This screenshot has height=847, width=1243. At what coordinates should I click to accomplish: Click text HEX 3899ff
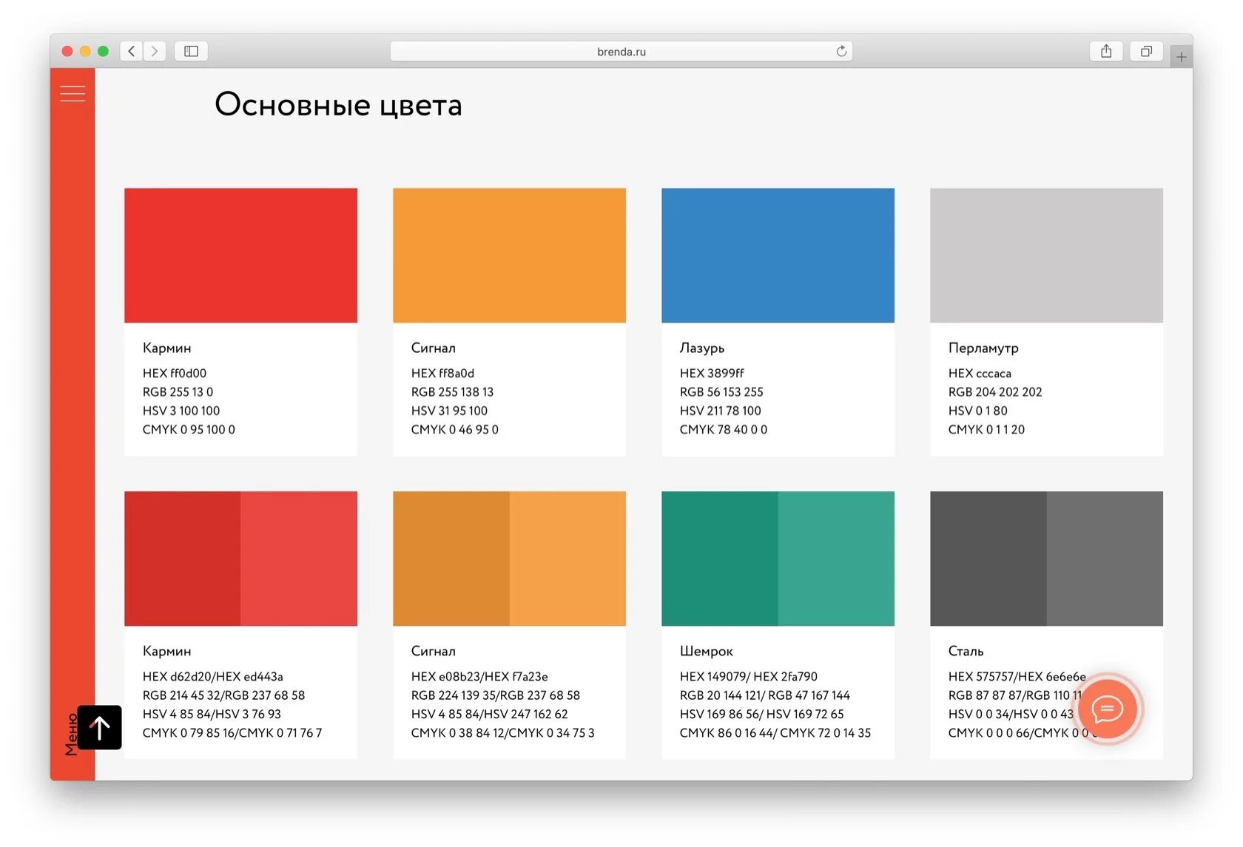tap(712, 374)
